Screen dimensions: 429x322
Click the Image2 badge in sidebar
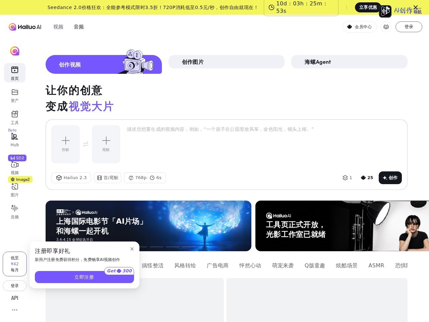coord(20,179)
